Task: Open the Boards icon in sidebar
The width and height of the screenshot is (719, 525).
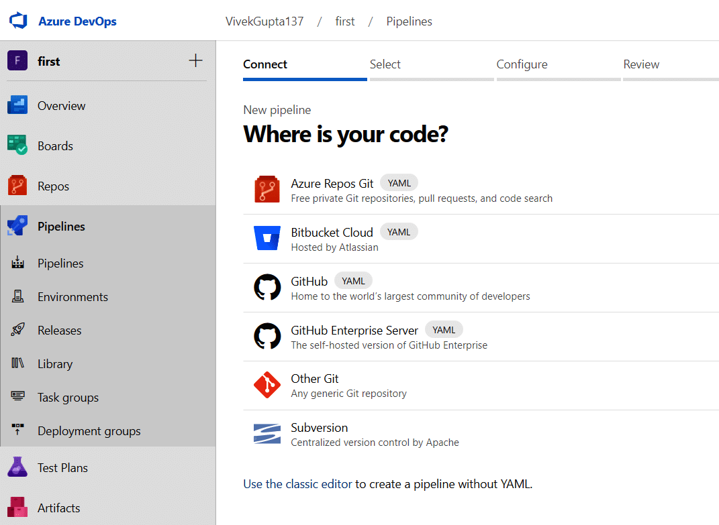Action: tap(17, 145)
